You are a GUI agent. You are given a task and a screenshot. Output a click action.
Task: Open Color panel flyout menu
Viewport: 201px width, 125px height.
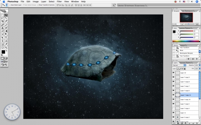199,28
